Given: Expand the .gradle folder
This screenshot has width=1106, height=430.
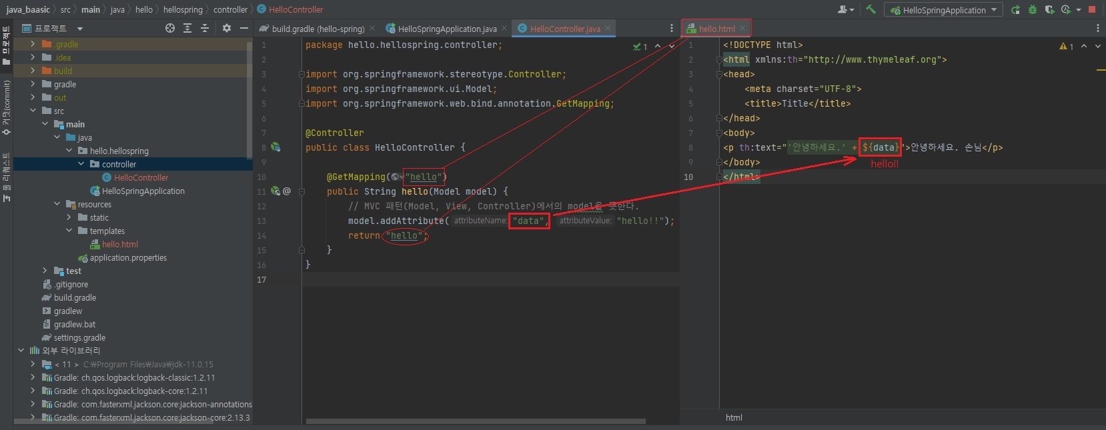Looking at the screenshot, I should tap(33, 44).
